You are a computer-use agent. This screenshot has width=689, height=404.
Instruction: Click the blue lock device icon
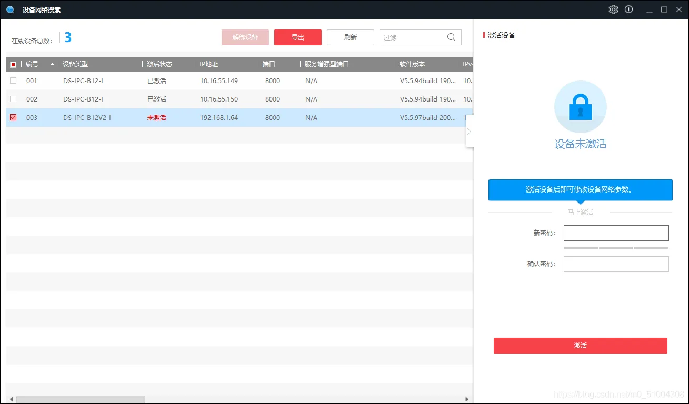(580, 107)
